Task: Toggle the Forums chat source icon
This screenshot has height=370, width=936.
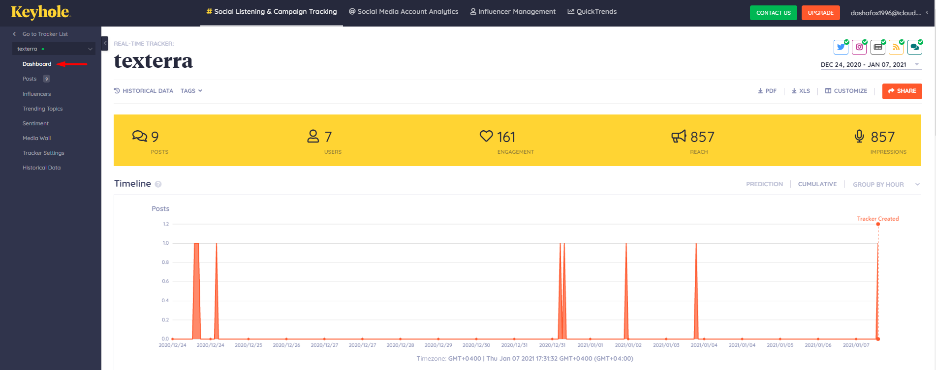Action: point(915,47)
